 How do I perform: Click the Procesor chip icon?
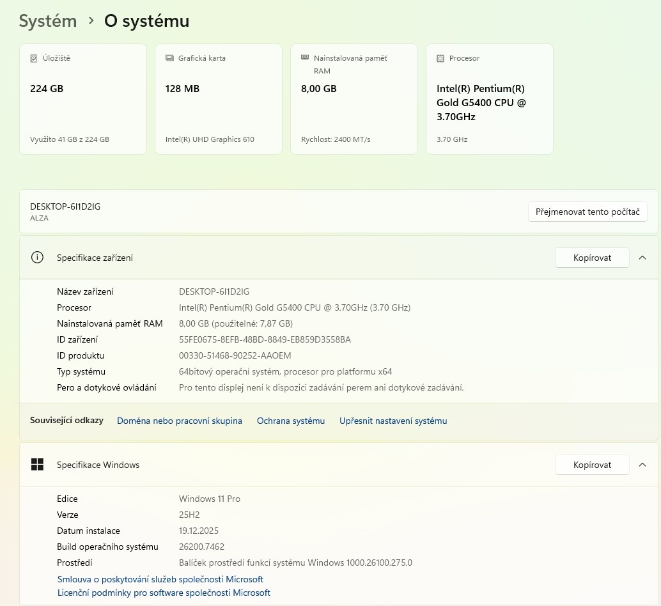pos(440,58)
